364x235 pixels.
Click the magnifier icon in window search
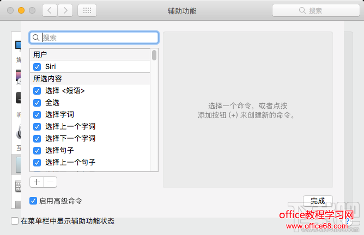302,10
